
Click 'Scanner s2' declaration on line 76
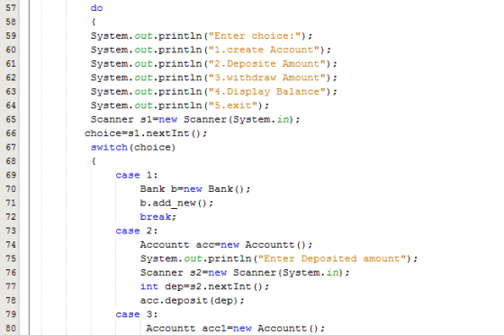point(245,273)
